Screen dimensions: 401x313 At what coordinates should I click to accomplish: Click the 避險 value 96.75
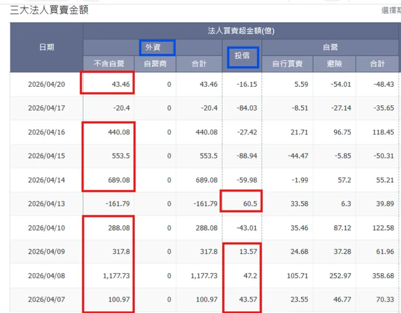point(342,132)
